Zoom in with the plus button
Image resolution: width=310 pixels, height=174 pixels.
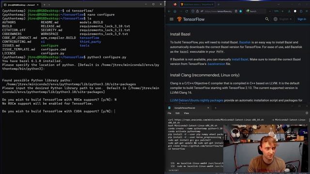tap(282, 11)
